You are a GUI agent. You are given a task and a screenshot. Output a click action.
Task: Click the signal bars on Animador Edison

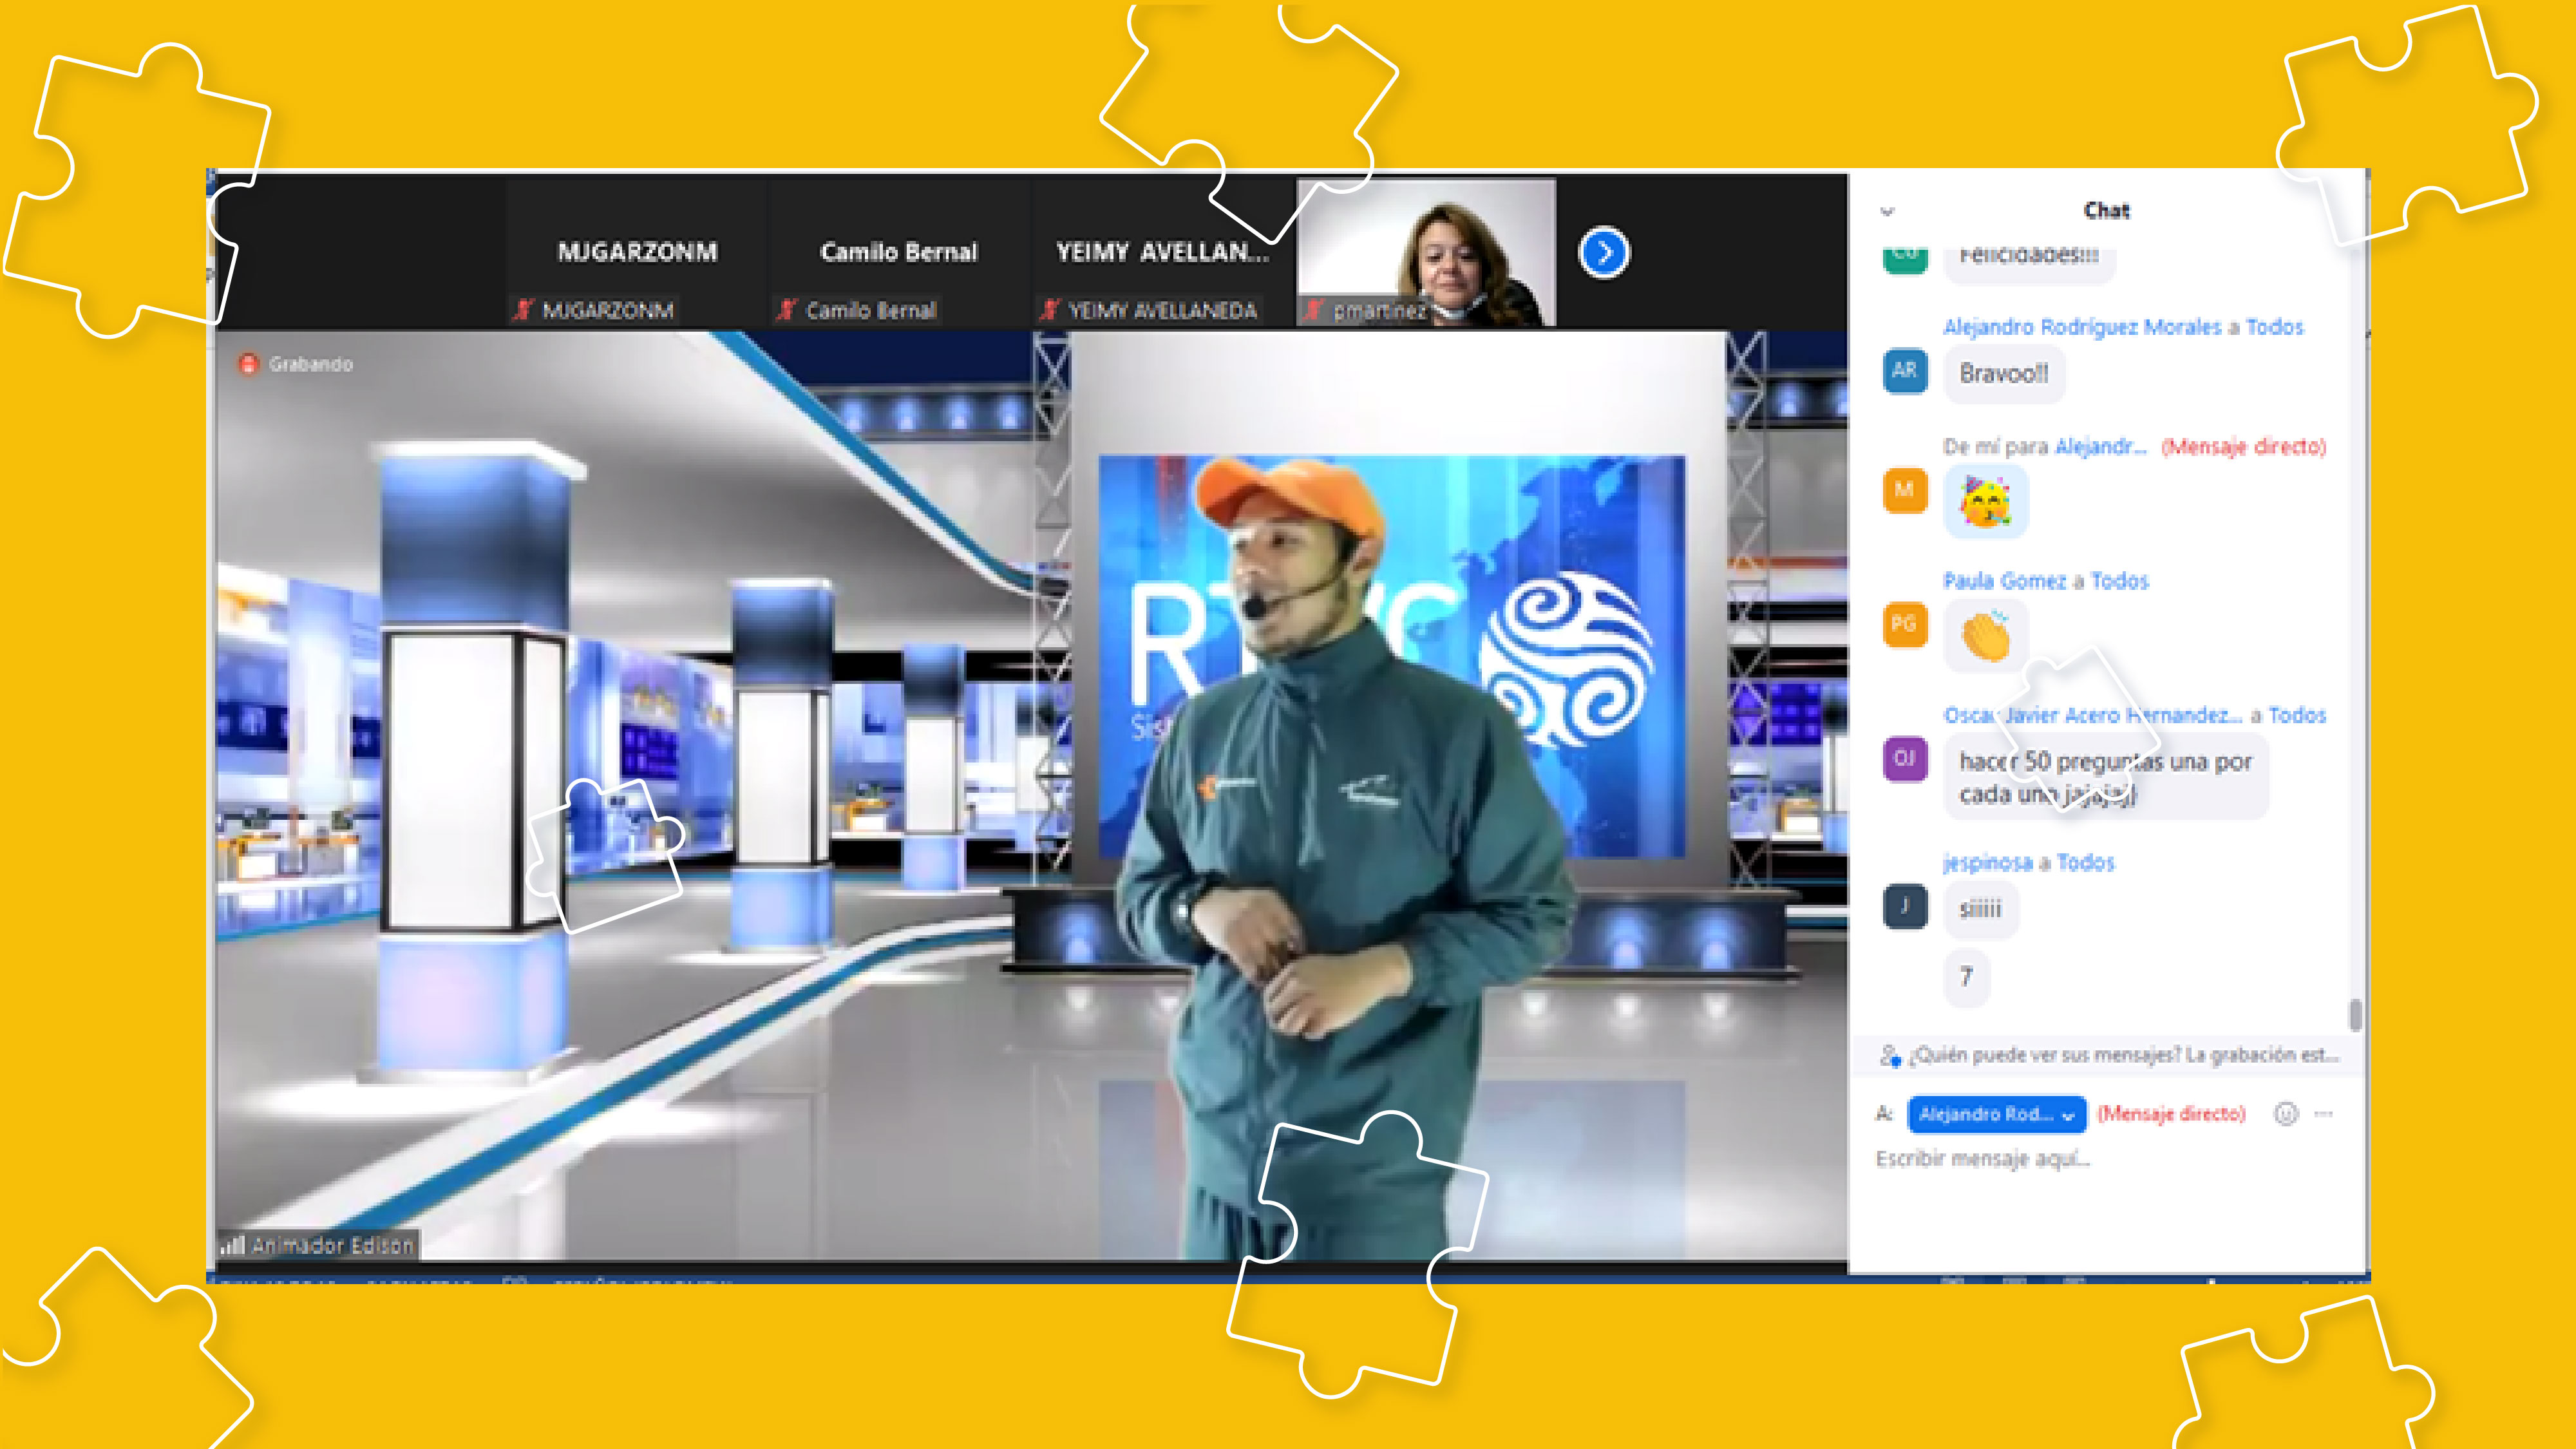tap(232, 1246)
